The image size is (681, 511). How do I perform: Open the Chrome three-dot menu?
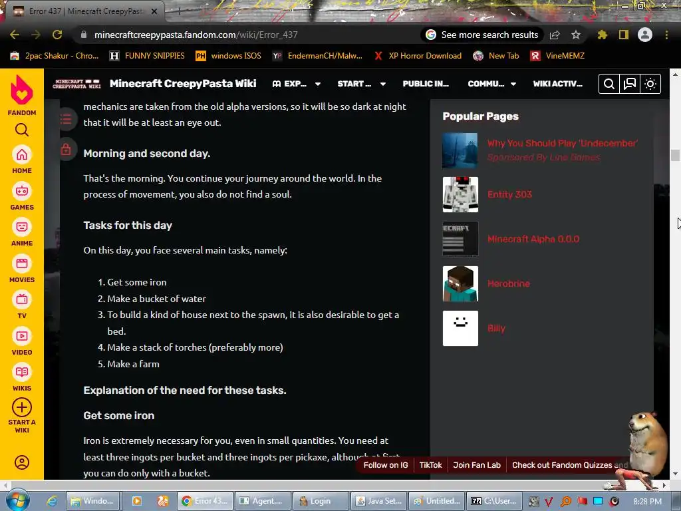click(666, 35)
